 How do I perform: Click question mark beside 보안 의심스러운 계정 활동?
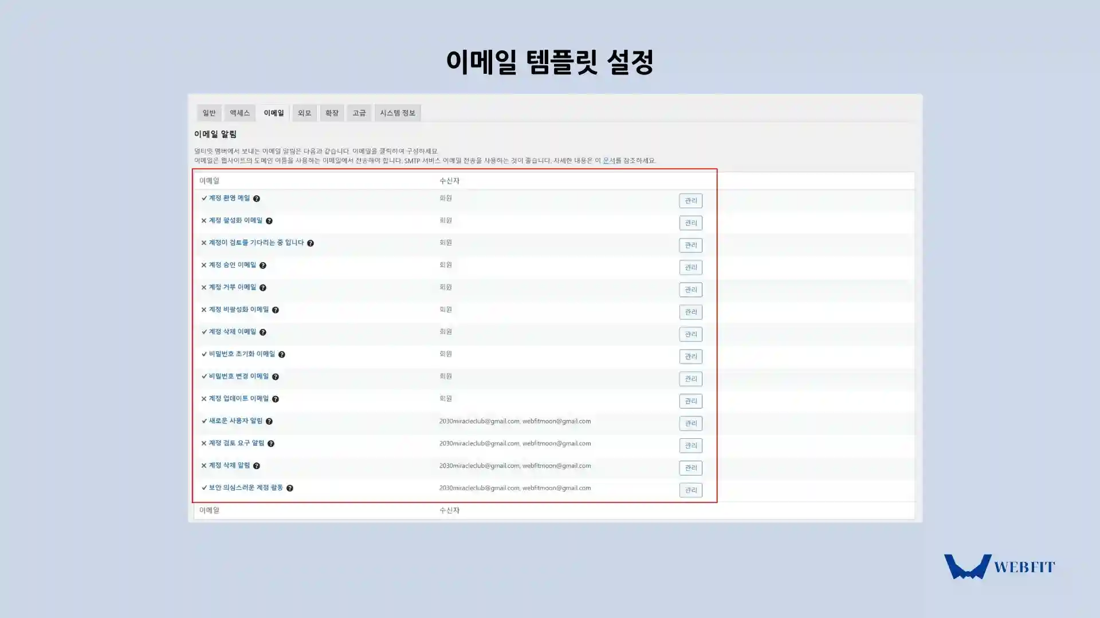click(290, 489)
